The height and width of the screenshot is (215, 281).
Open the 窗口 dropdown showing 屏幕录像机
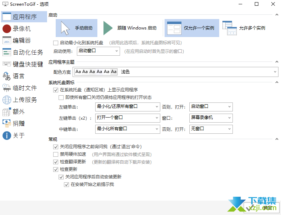click(x=211, y=118)
